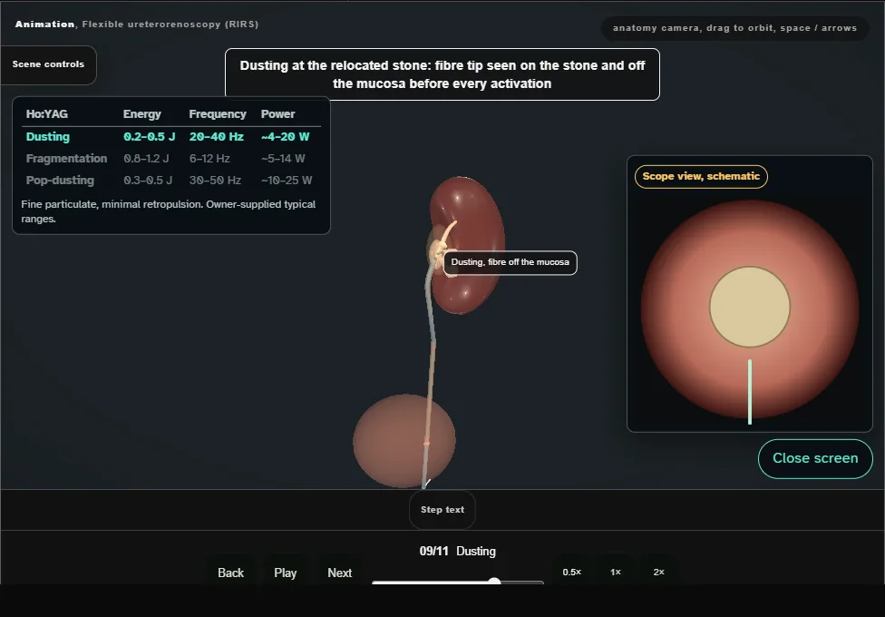Open the Scene controls panel
Viewport: 885px width, 617px height.
(x=49, y=65)
